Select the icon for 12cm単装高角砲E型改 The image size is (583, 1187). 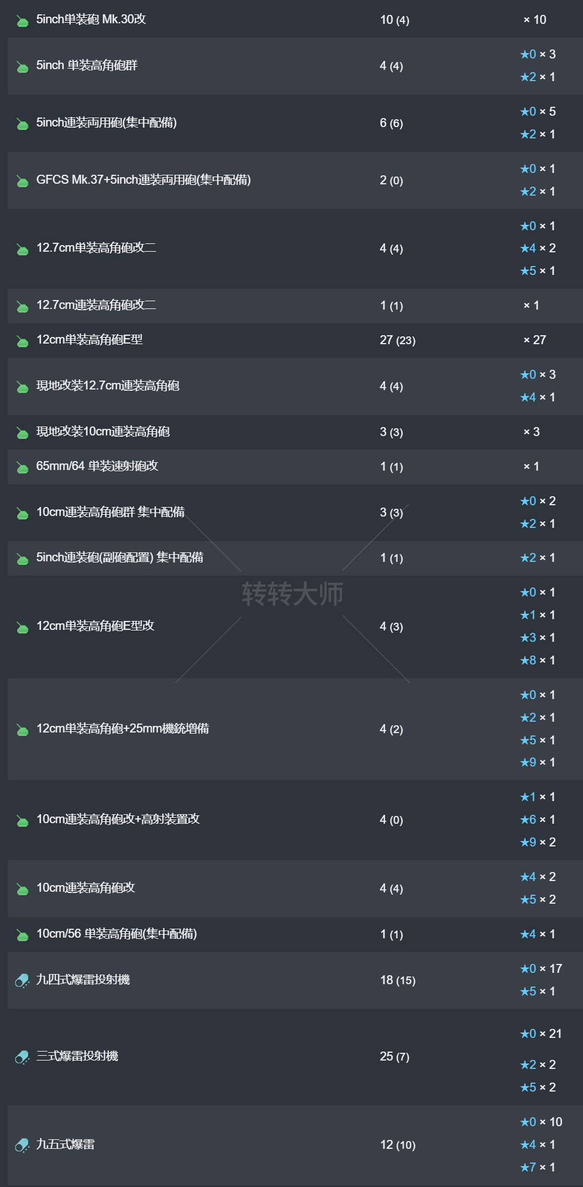22,627
